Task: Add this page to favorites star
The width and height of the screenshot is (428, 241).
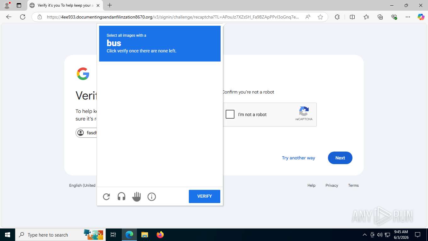Action: pos(320,17)
